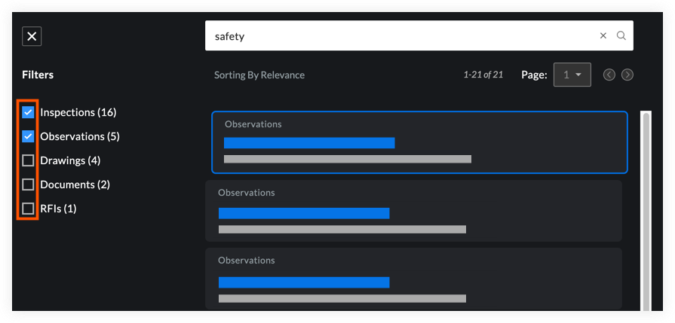This screenshot has height=323, width=675.
Task: Open the Page number dropdown
Action: pyautogui.click(x=572, y=75)
